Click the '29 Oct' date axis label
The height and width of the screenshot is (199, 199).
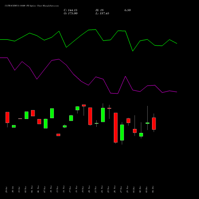pos(6,189)
